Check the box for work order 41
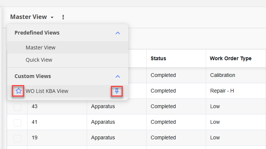Screen dimensions: 266x149 click(x=17, y=123)
